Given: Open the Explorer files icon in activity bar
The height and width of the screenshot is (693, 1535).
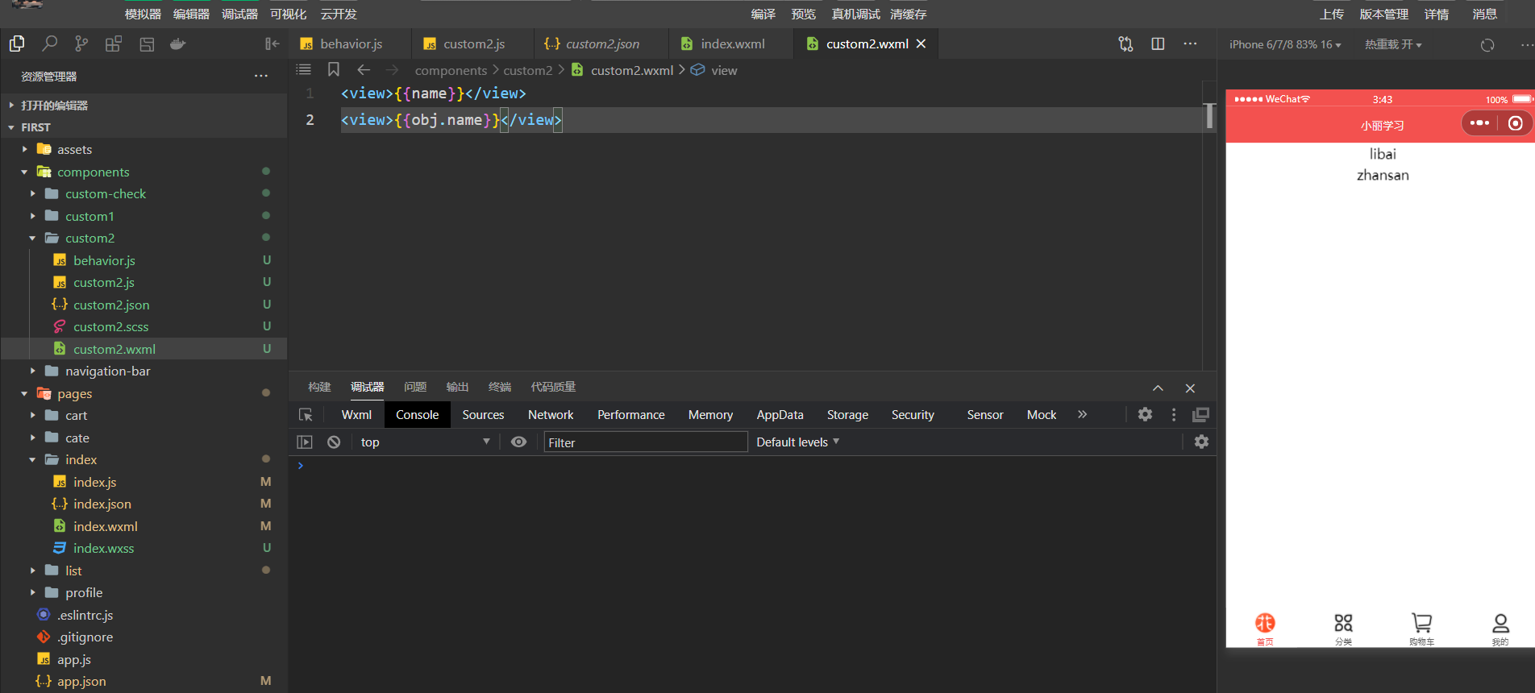Looking at the screenshot, I should pos(17,44).
